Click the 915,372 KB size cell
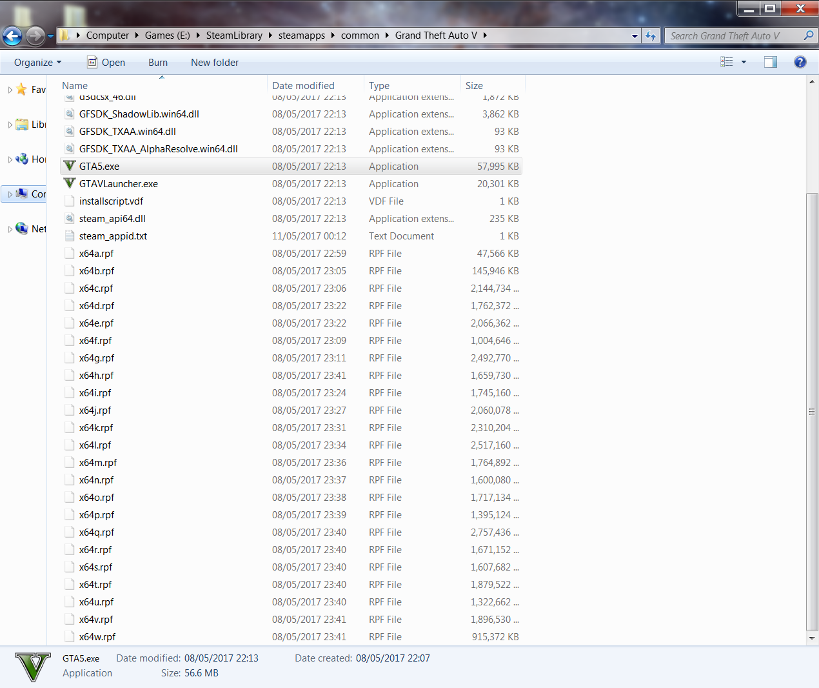The height and width of the screenshot is (688, 819). (495, 636)
